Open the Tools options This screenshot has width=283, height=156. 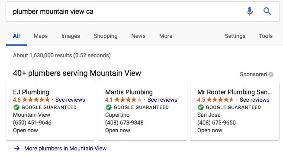[x=266, y=36]
